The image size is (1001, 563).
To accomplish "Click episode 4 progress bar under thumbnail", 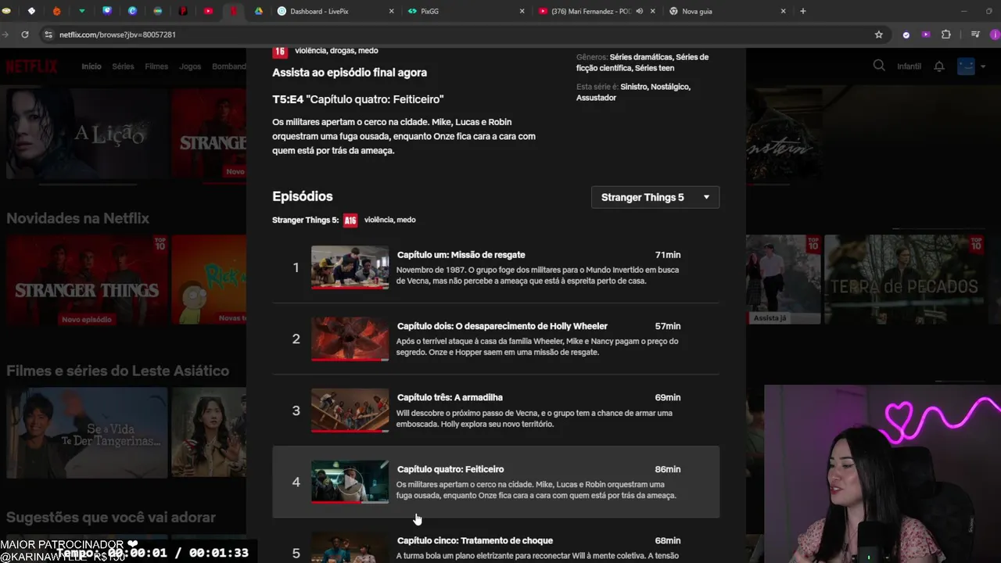I will pyautogui.click(x=350, y=502).
